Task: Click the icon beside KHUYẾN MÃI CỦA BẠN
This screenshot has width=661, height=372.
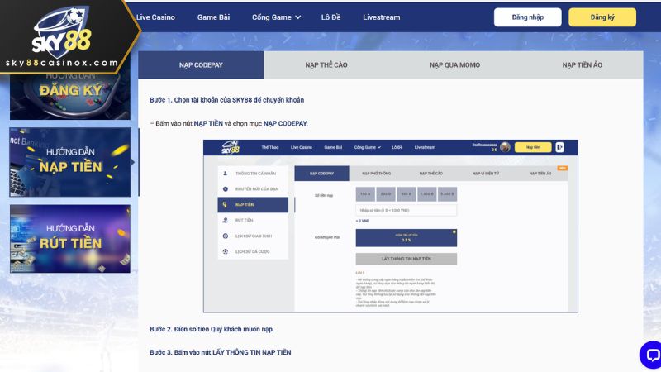Action: click(x=225, y=189)
